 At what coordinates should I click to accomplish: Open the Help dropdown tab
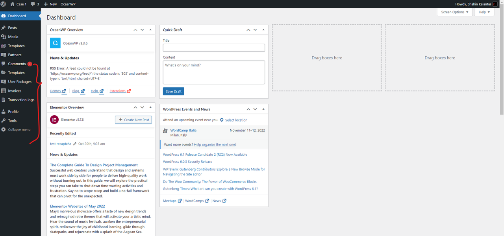coord(484,12)
